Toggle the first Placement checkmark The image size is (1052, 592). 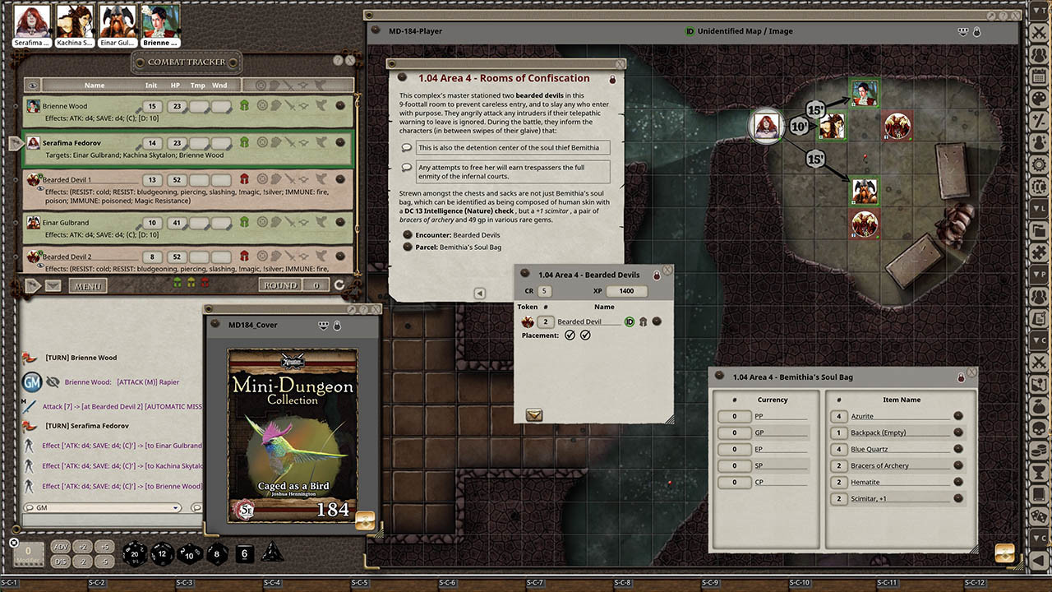[x=570, y=335]
